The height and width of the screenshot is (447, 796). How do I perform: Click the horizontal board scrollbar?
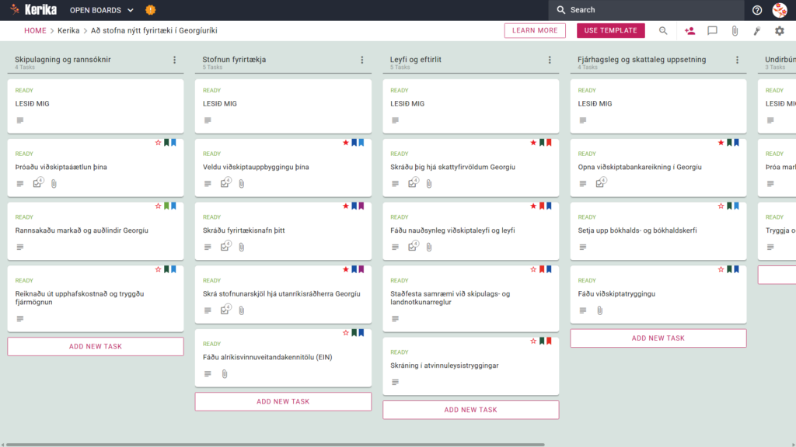tap(274, 445)
